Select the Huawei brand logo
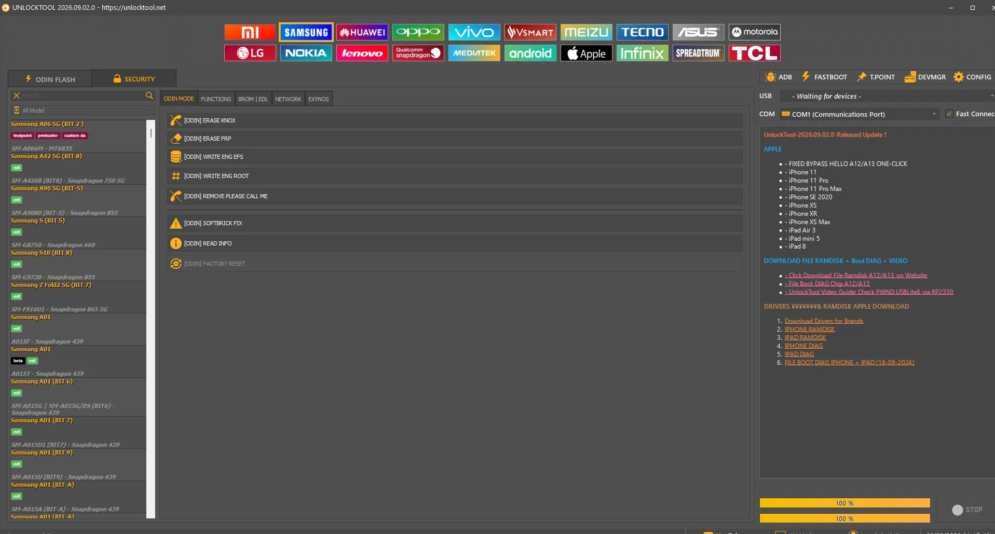 click(x=362, y=32)
